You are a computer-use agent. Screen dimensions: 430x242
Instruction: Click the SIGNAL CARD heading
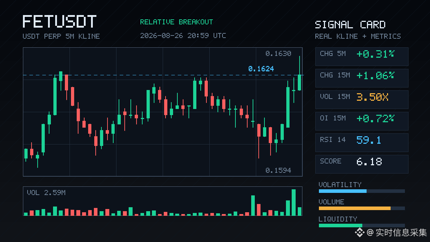[350, 25]
